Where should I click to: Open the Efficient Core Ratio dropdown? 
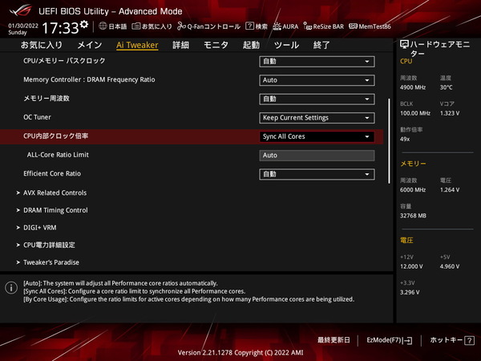317,174
